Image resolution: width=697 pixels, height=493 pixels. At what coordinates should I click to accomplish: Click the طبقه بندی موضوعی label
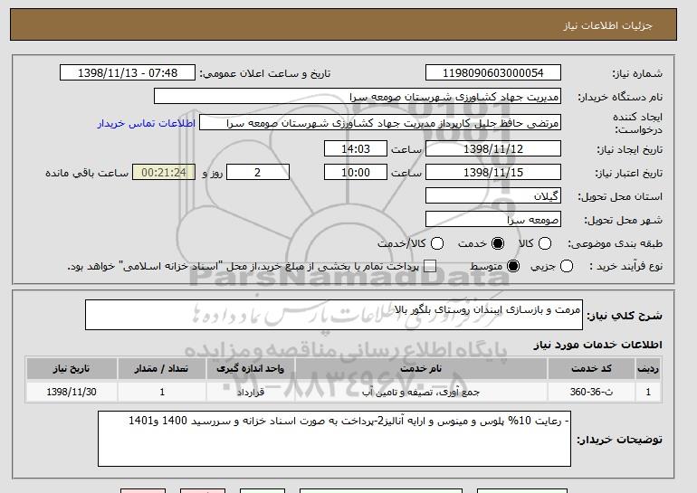tap(615, 244)
